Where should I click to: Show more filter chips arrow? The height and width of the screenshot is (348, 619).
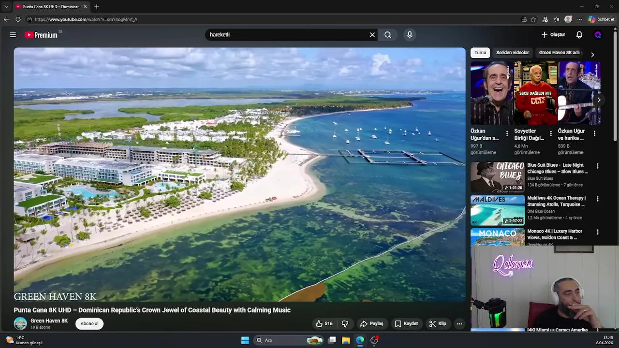pos(592,55)
